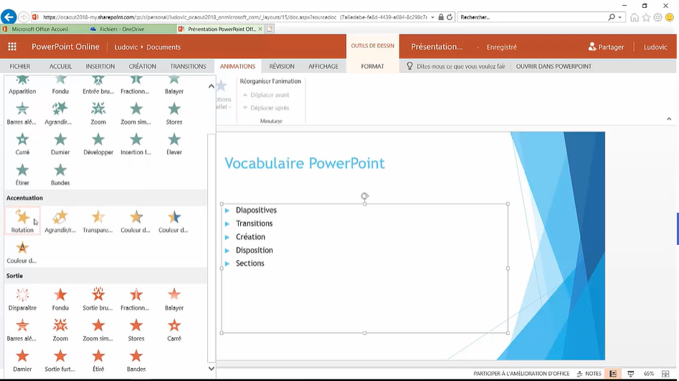Viewport: 679px width, 381px height.
Task: Toggle the Notes pane
Action: click(x=589, y=374)
